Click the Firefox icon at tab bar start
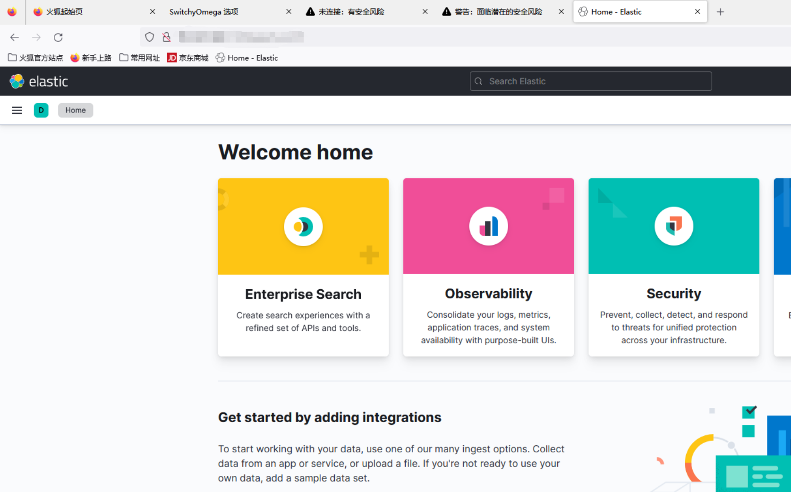 coord(12,12)
